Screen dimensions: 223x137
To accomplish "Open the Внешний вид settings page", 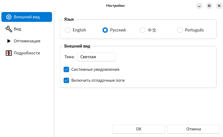I will coord(27,17).
